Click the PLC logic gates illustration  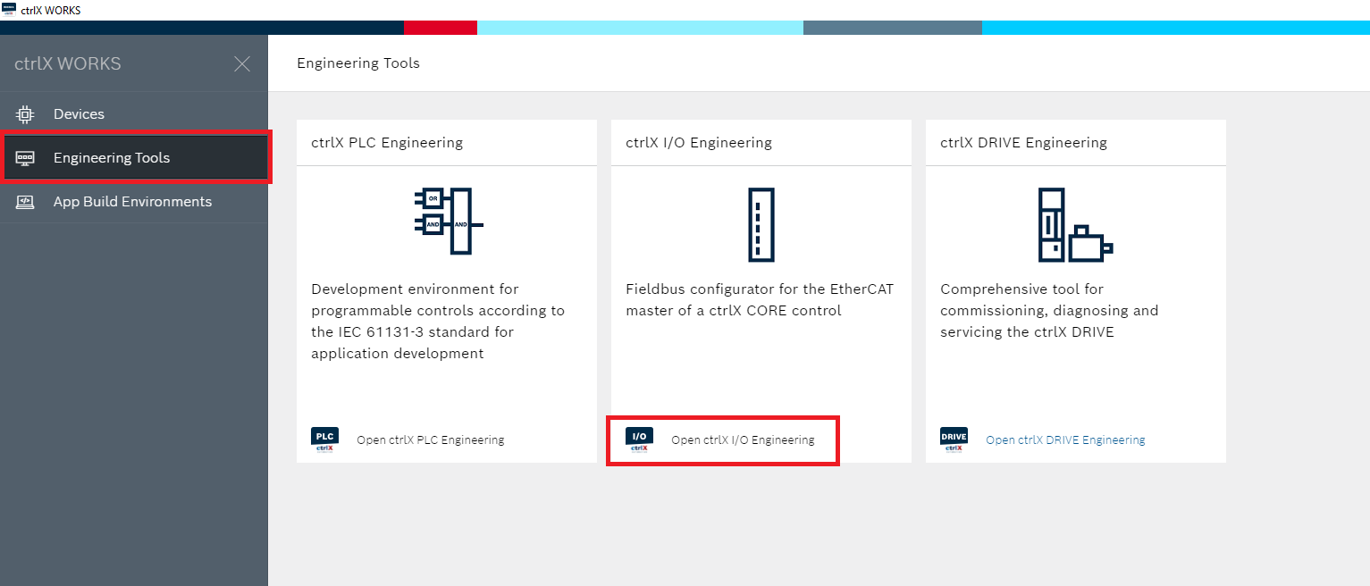click(447, 222)
